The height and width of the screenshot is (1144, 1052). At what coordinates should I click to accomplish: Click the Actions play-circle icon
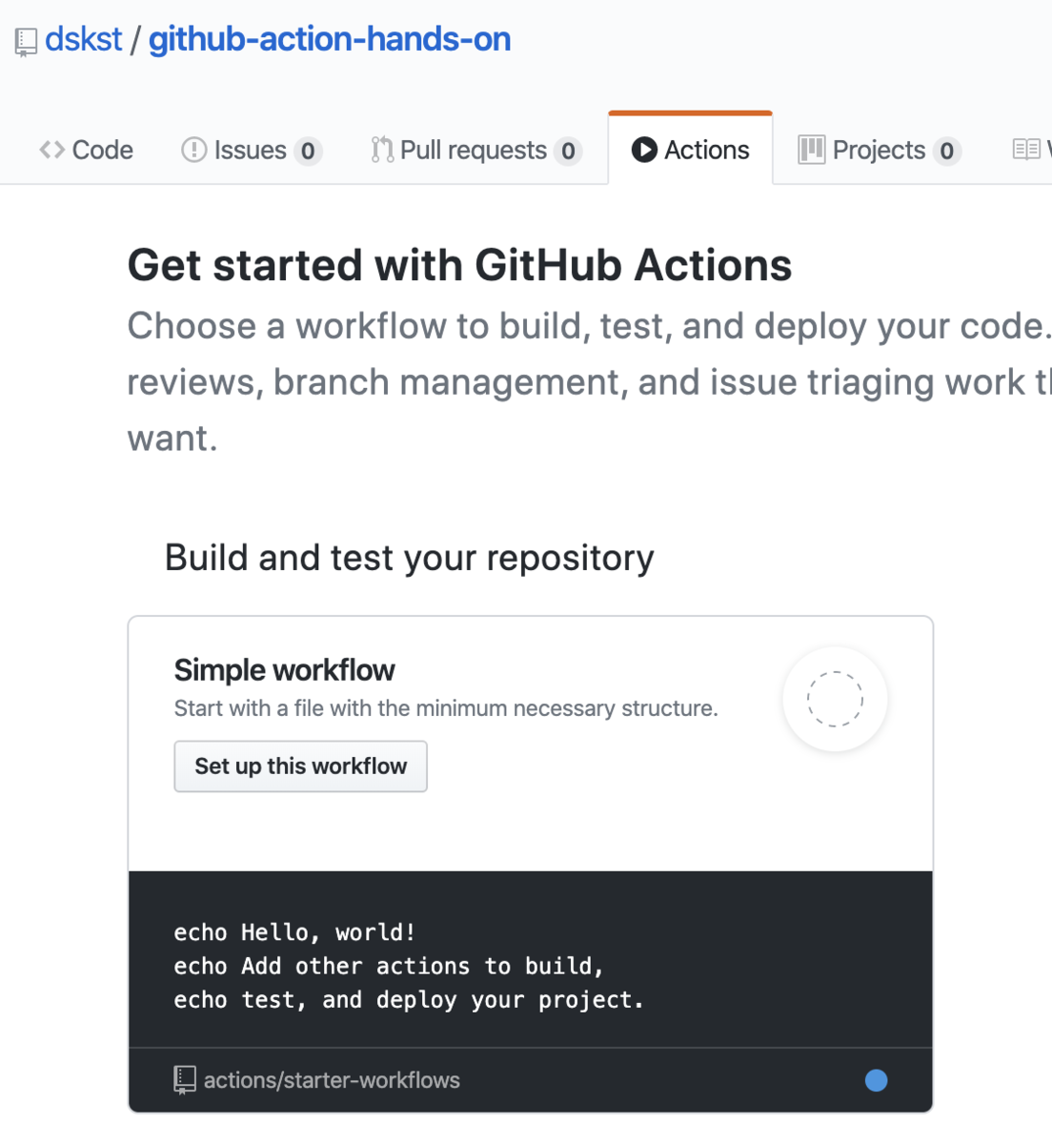coord(644,150)
